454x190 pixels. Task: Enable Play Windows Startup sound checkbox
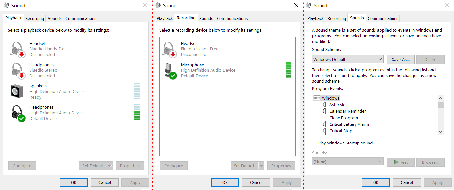315,143
